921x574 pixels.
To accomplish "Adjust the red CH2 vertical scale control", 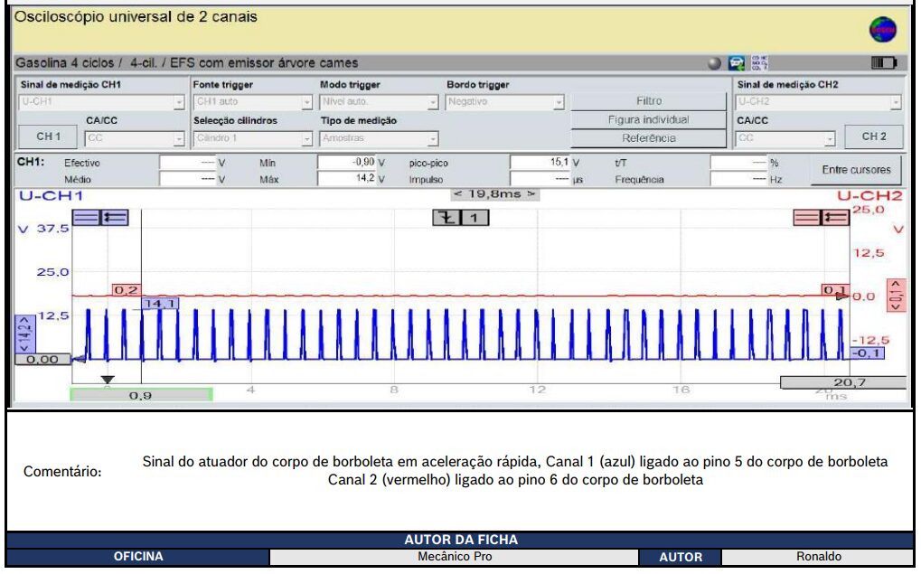I will (x=895, y=295).
